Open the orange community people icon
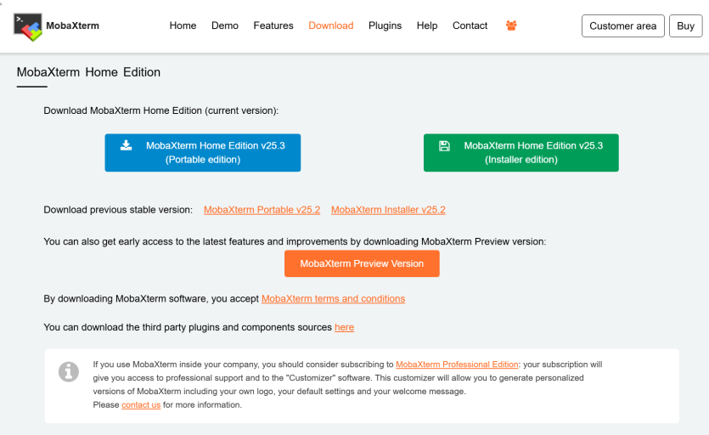The width and height of the screenshot is (709, 435). [511, 25]
